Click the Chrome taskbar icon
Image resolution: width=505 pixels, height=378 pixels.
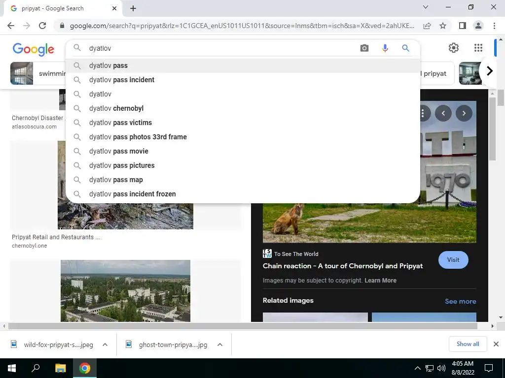(85, 368)
